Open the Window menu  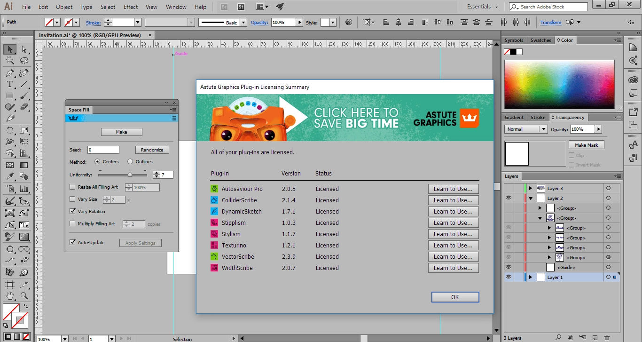coord(176,7)
